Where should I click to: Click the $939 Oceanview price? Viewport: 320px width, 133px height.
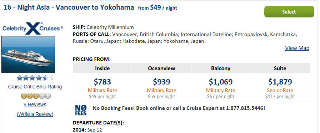coord(161,82)
